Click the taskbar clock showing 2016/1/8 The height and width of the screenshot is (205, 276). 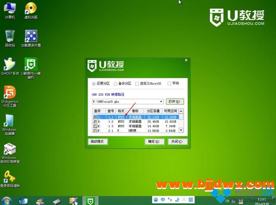tap(262, 202)
